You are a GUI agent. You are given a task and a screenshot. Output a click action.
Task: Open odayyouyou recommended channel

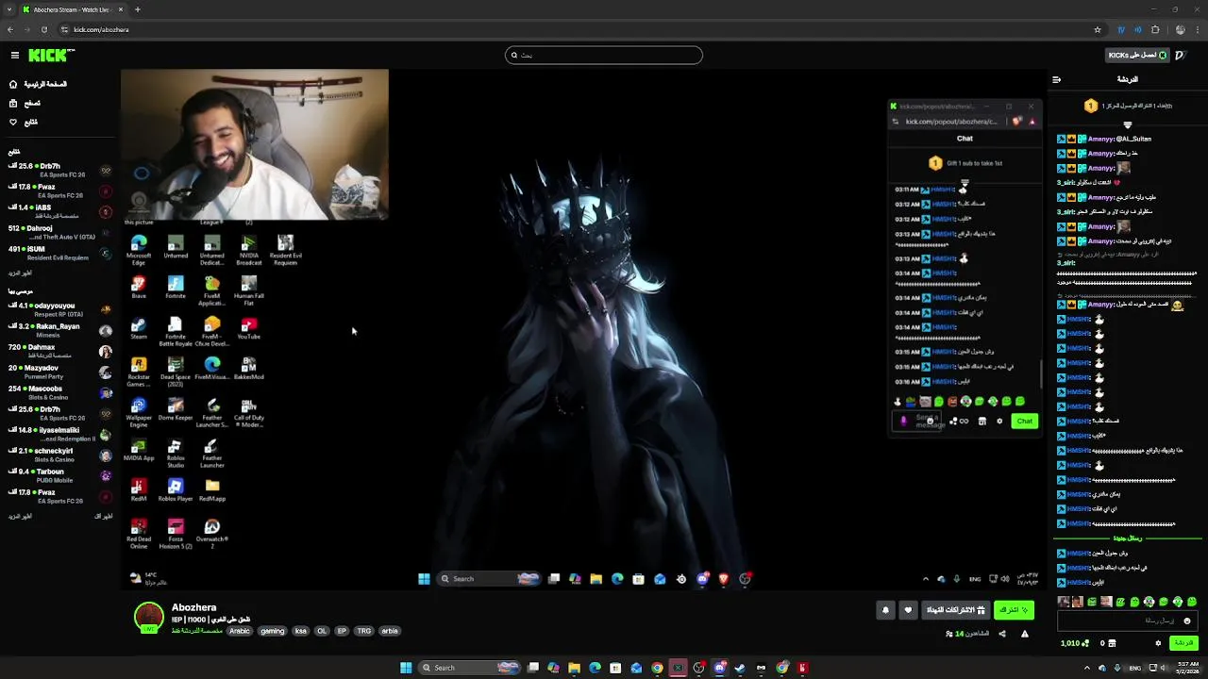[x=60, y=309]
